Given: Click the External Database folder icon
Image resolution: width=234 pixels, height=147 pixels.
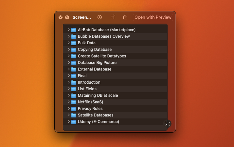Looking at the screenshot, I should pyautogui.click(x=74, y=69).
